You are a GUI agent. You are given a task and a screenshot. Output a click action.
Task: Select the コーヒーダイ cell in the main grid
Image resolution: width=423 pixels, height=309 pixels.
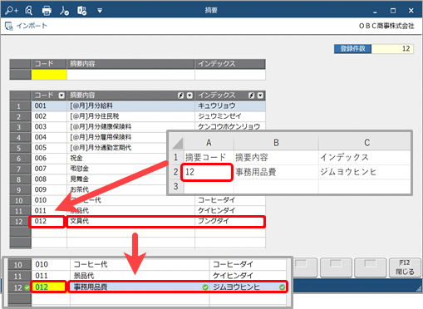(230, 200)
